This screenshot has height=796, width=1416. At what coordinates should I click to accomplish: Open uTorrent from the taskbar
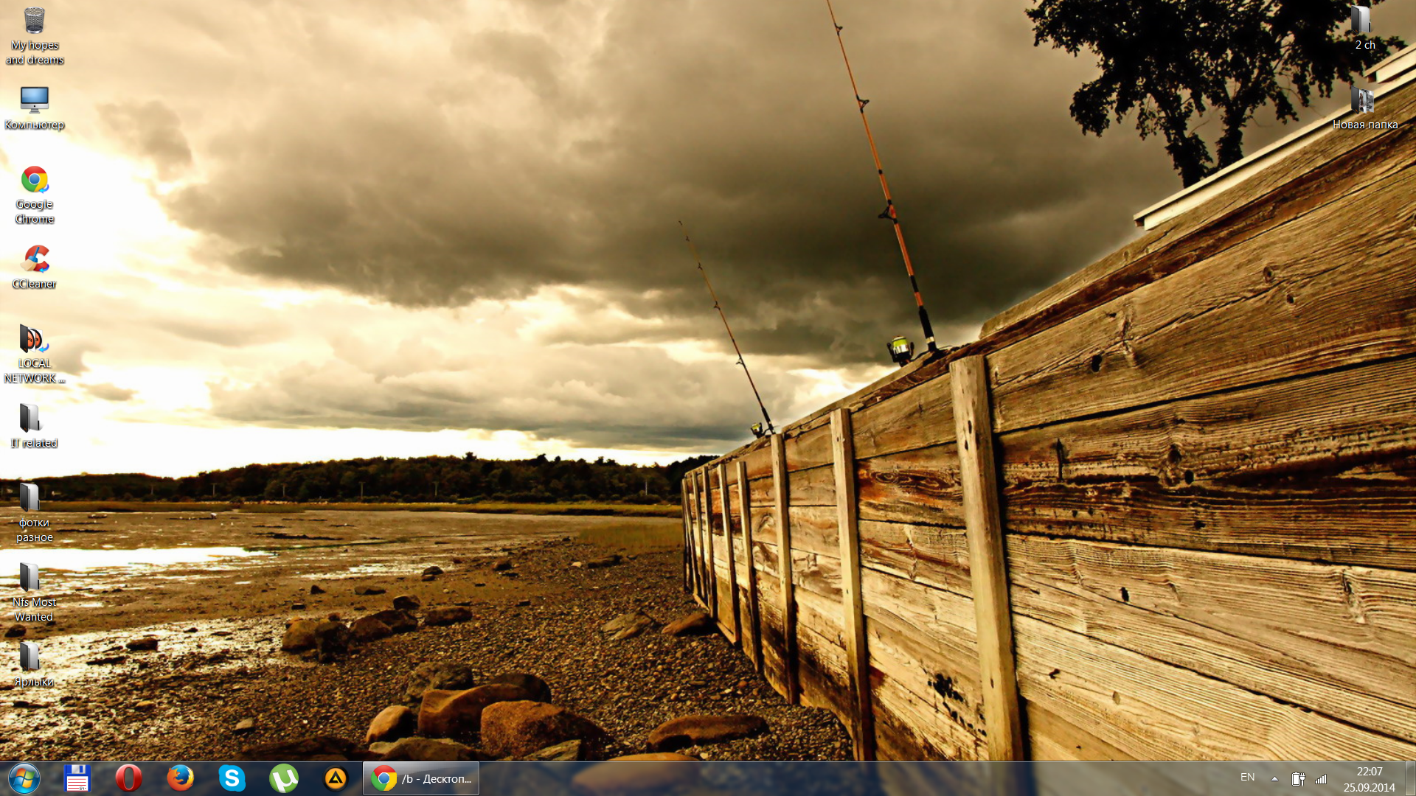[283, 778]
